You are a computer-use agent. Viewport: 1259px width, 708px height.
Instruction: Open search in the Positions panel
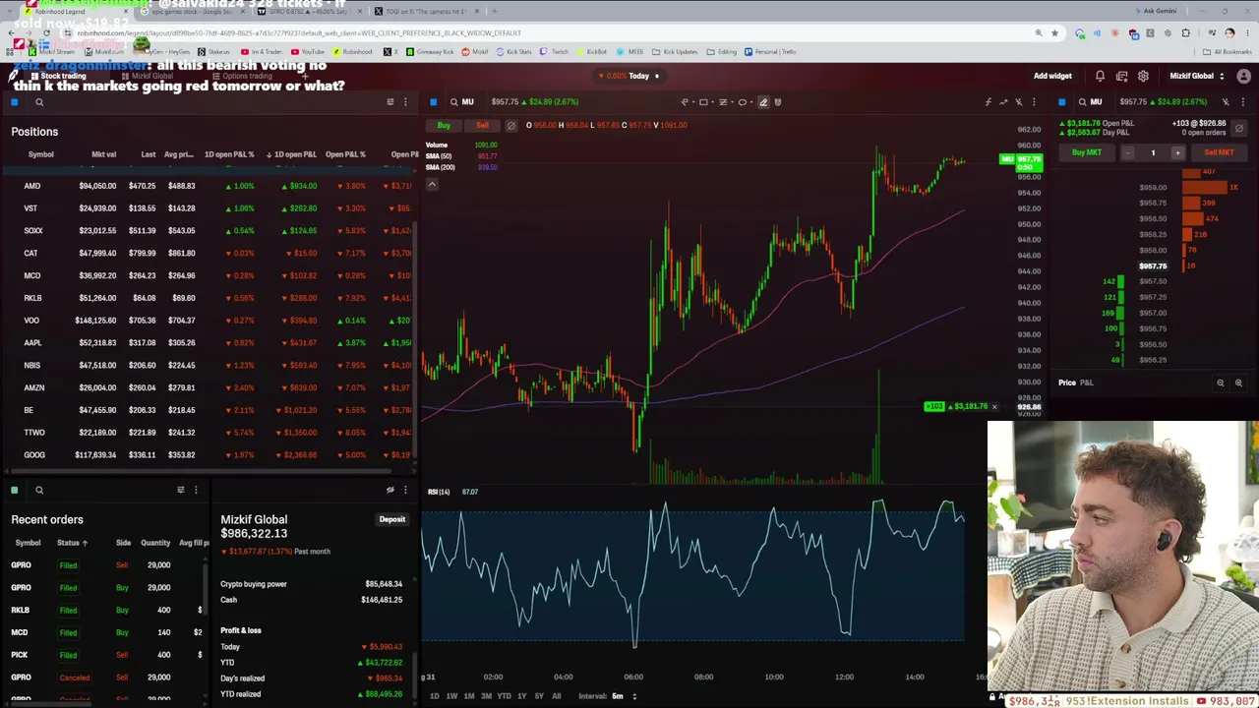(39, 102)
